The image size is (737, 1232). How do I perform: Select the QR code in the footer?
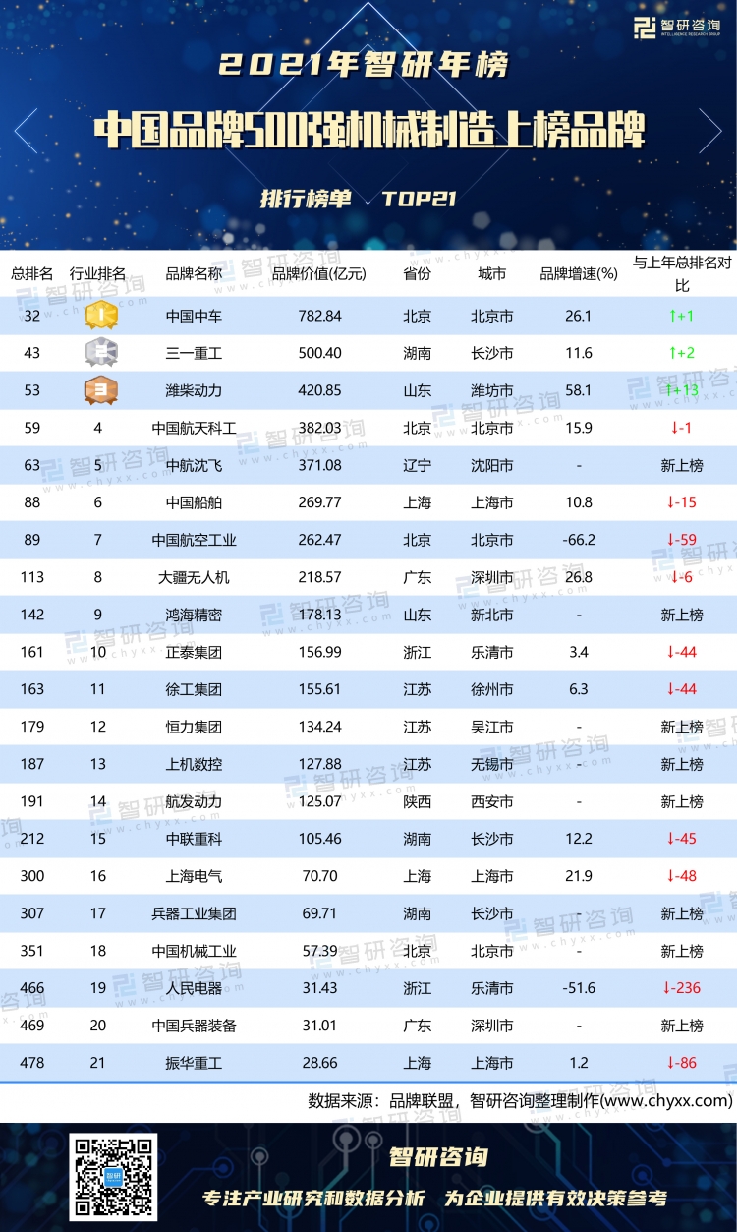[113, 1177]
